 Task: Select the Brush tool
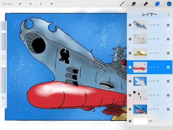pos(122,4)
